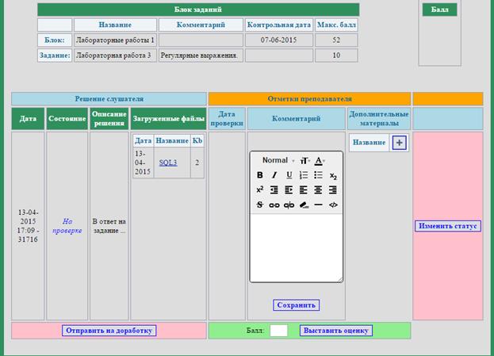Insert a numbered list
The height and width of the screenshot is (356, 494).
coord(304,175)
